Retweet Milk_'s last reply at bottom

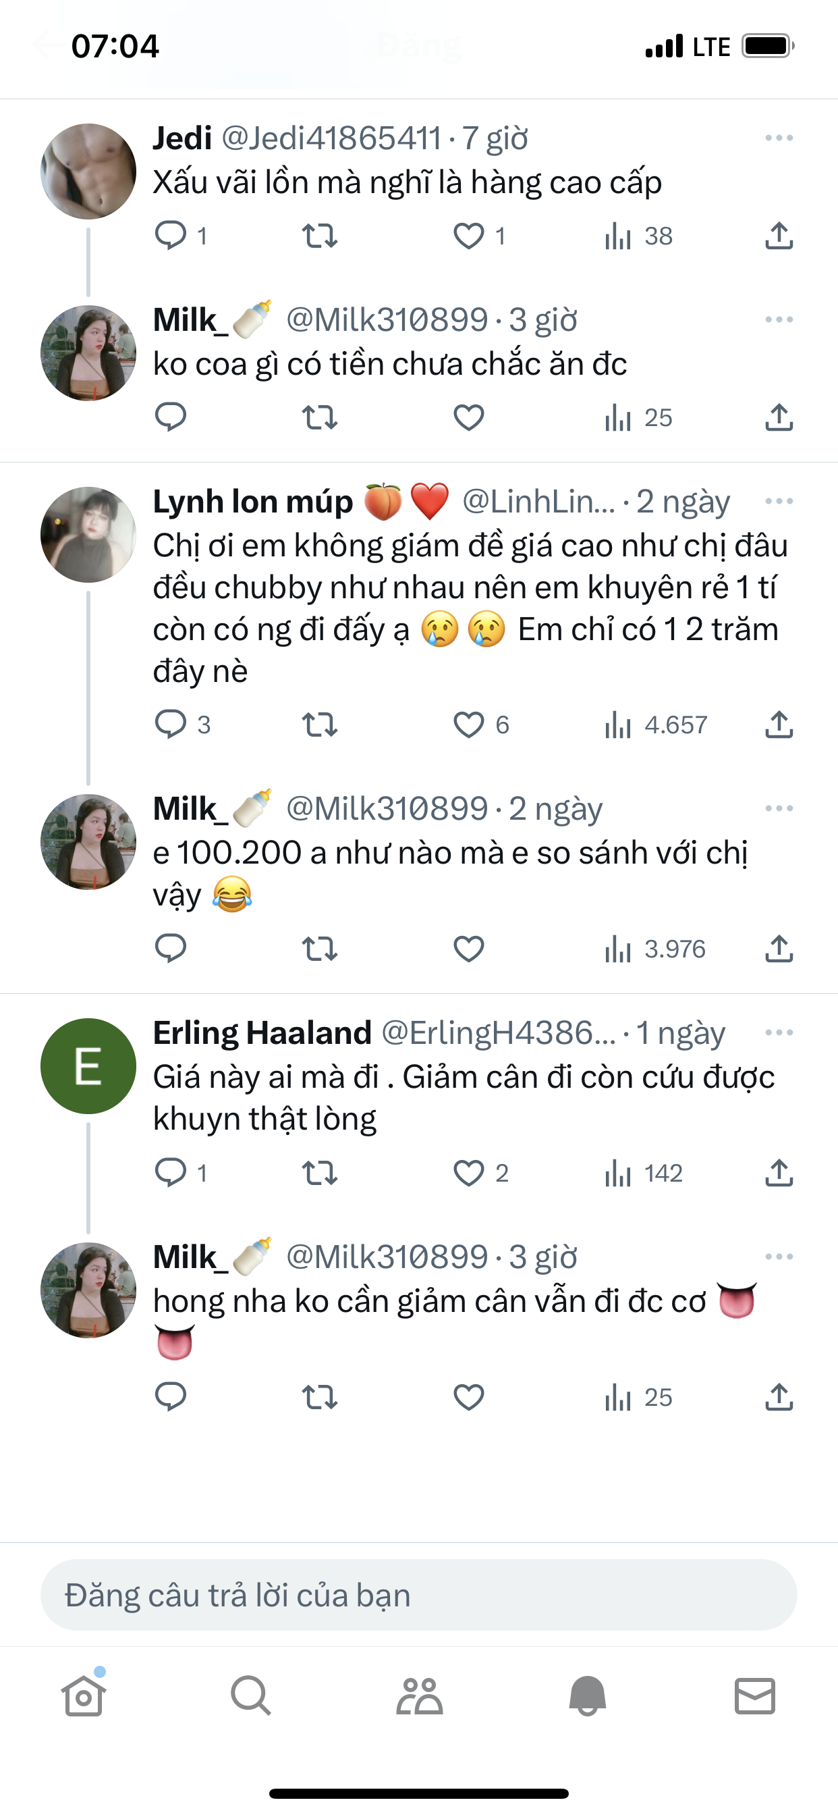[x=320, y=1397]
